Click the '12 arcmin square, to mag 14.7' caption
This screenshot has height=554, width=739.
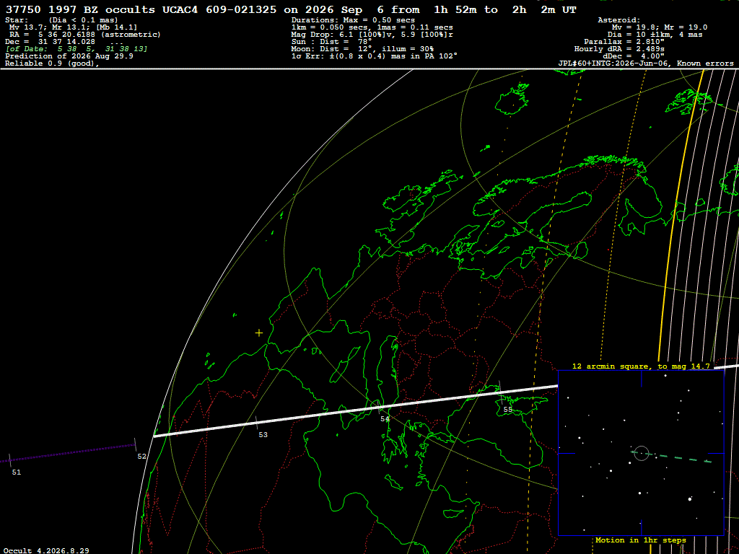641,366
